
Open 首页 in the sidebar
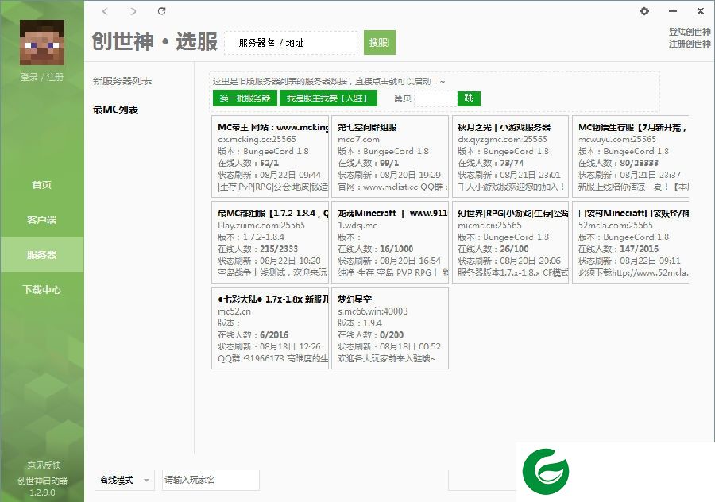coord(42,184)
